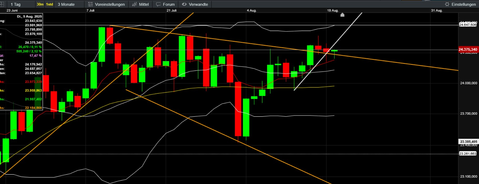Screen dimensions: 479x184
Task: Click the green 21.987,402 indicator value
Action: 33,99
